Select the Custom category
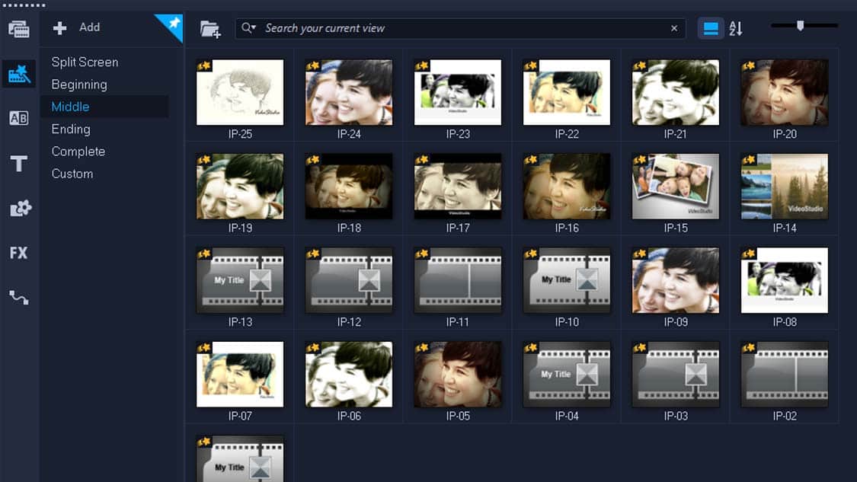Image resolution: width=857 pixels, height=482 pixels. coord(72,174)
